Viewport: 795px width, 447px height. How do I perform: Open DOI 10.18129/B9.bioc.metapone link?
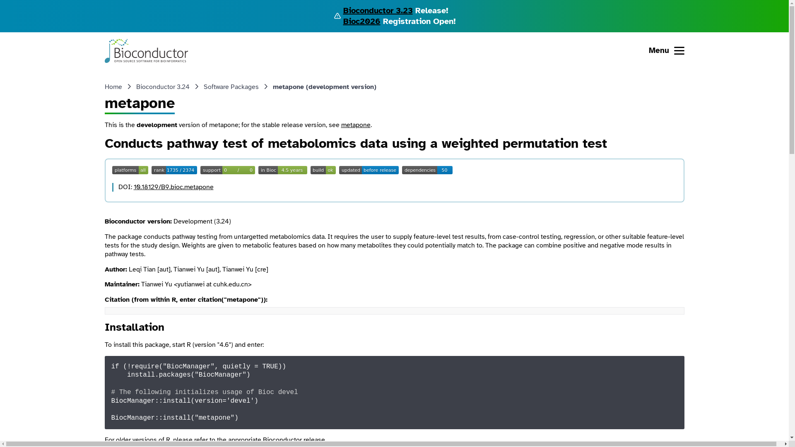pos(173,187)
